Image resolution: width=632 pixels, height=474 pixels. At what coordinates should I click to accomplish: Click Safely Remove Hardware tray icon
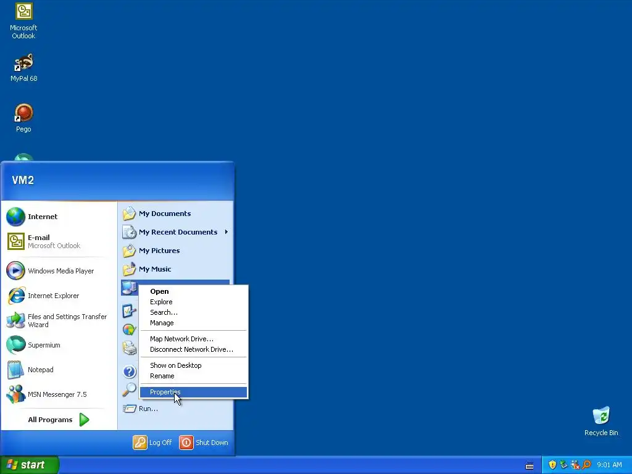coord(563,465)
